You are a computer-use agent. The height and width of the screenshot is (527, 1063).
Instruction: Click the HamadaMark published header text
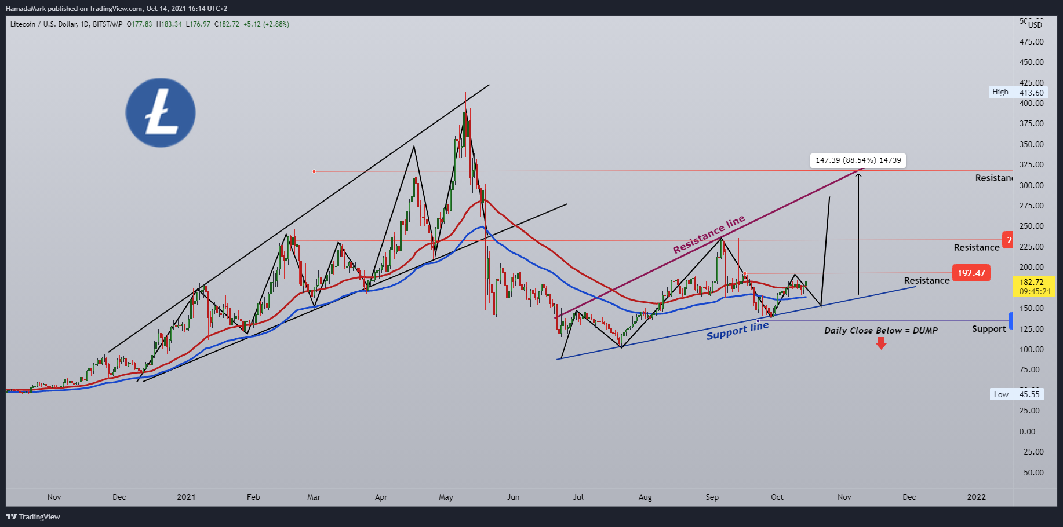(116, 9)
